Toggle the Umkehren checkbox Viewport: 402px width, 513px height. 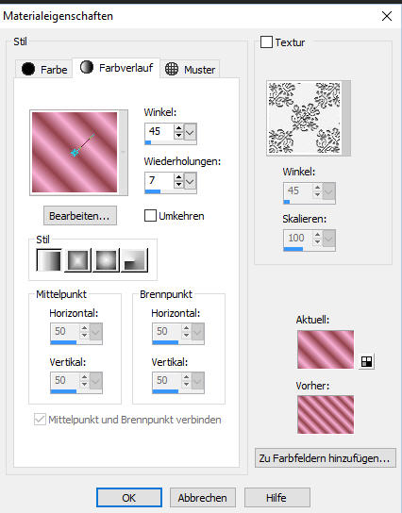pyautogui.click(x=150, y=216)
